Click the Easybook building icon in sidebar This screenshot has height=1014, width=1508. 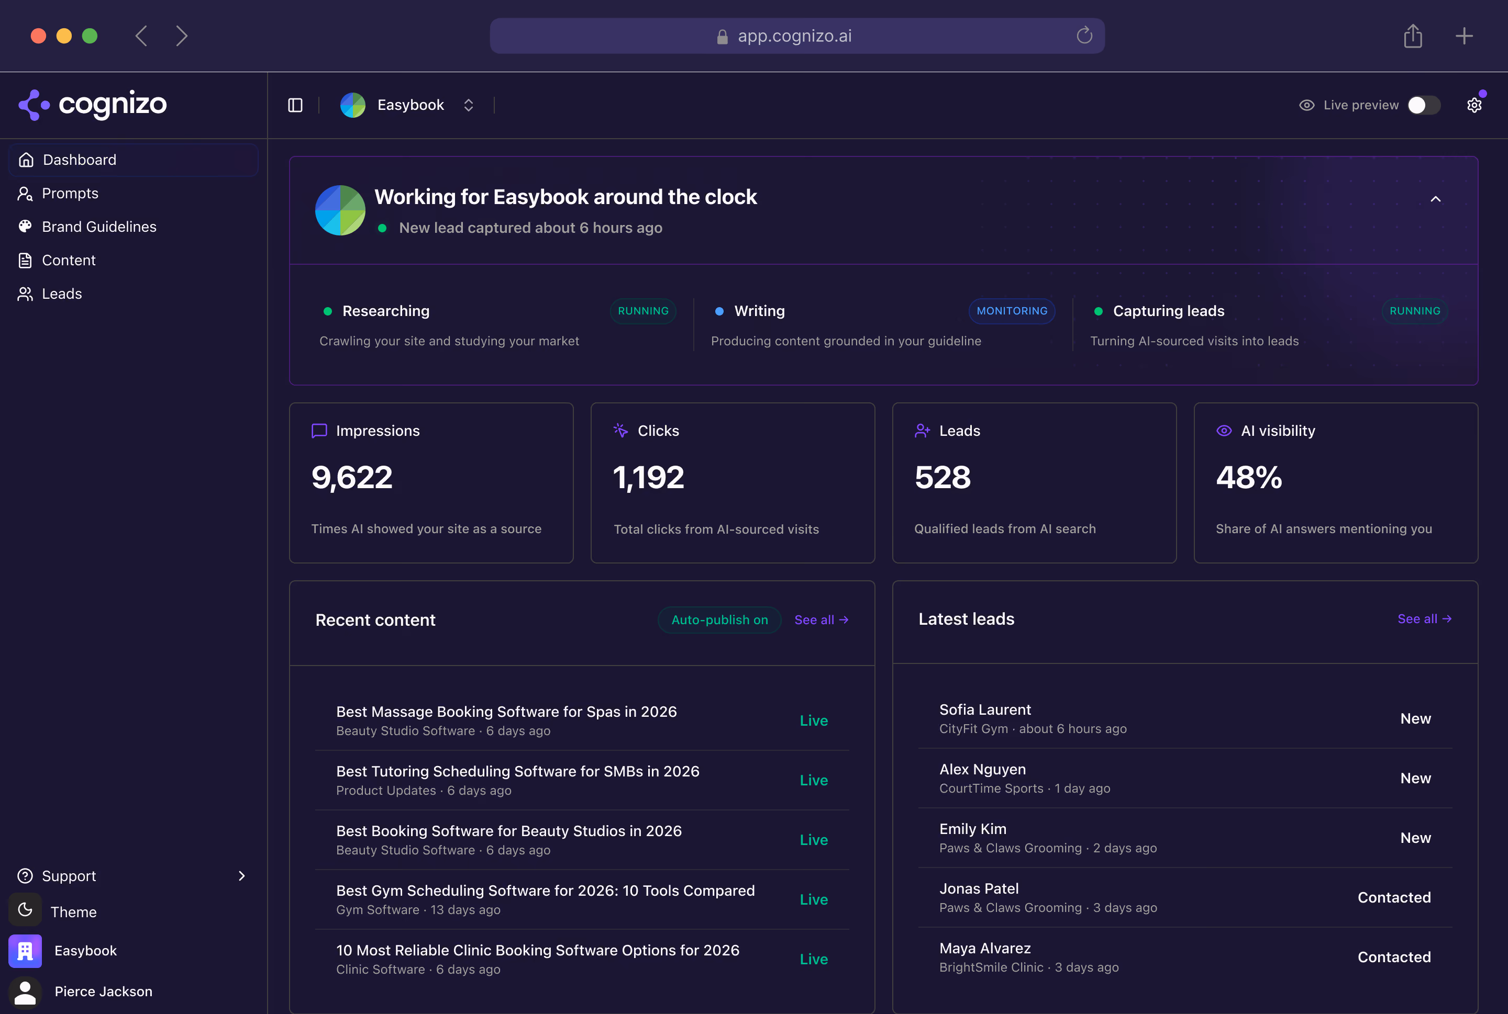pos(25,951)
